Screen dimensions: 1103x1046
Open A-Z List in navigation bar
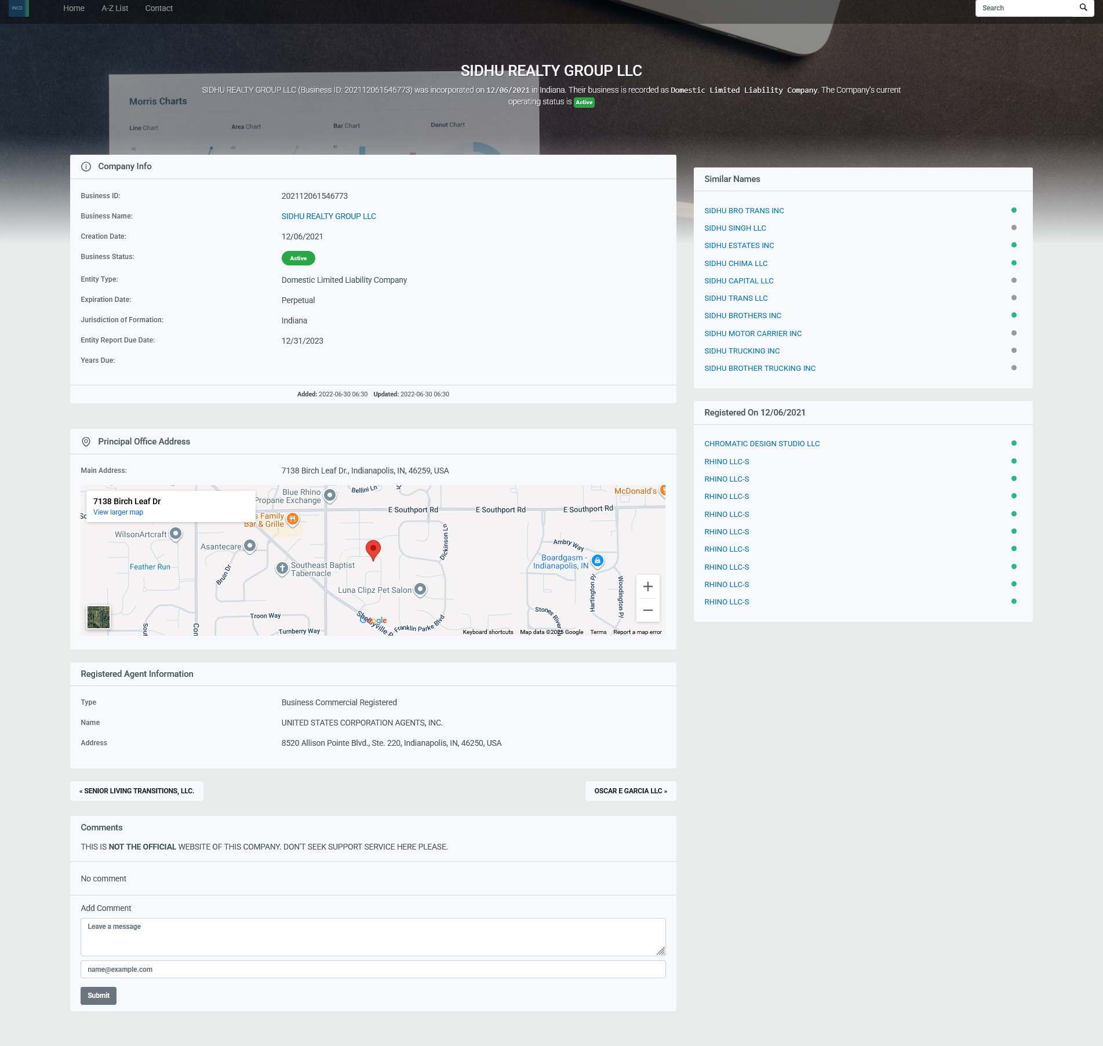pos(115,8)
